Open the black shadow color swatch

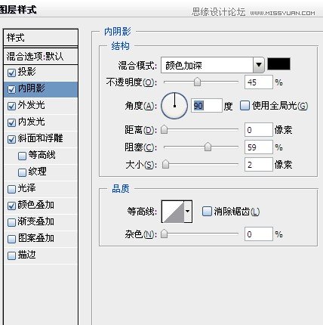[278, 64]
